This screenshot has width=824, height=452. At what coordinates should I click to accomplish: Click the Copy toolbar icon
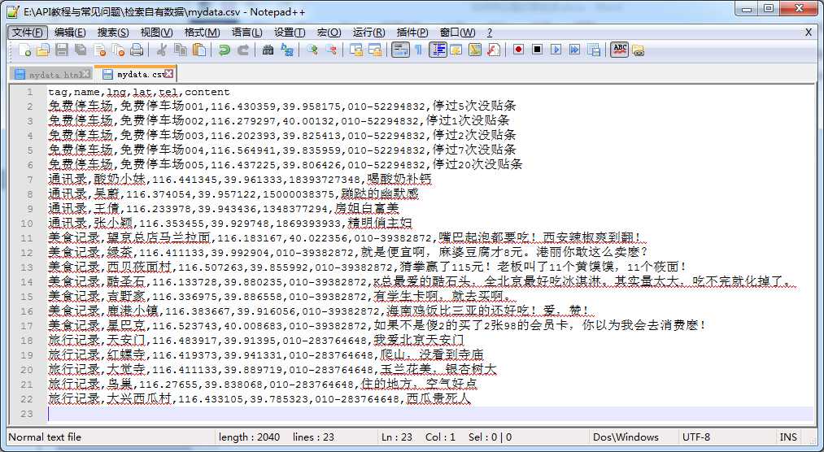(181, 50)
